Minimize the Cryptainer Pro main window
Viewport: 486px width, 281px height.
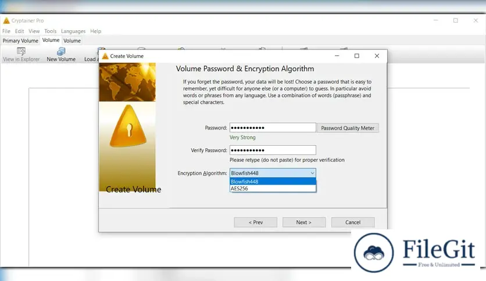tap(436, 20)
